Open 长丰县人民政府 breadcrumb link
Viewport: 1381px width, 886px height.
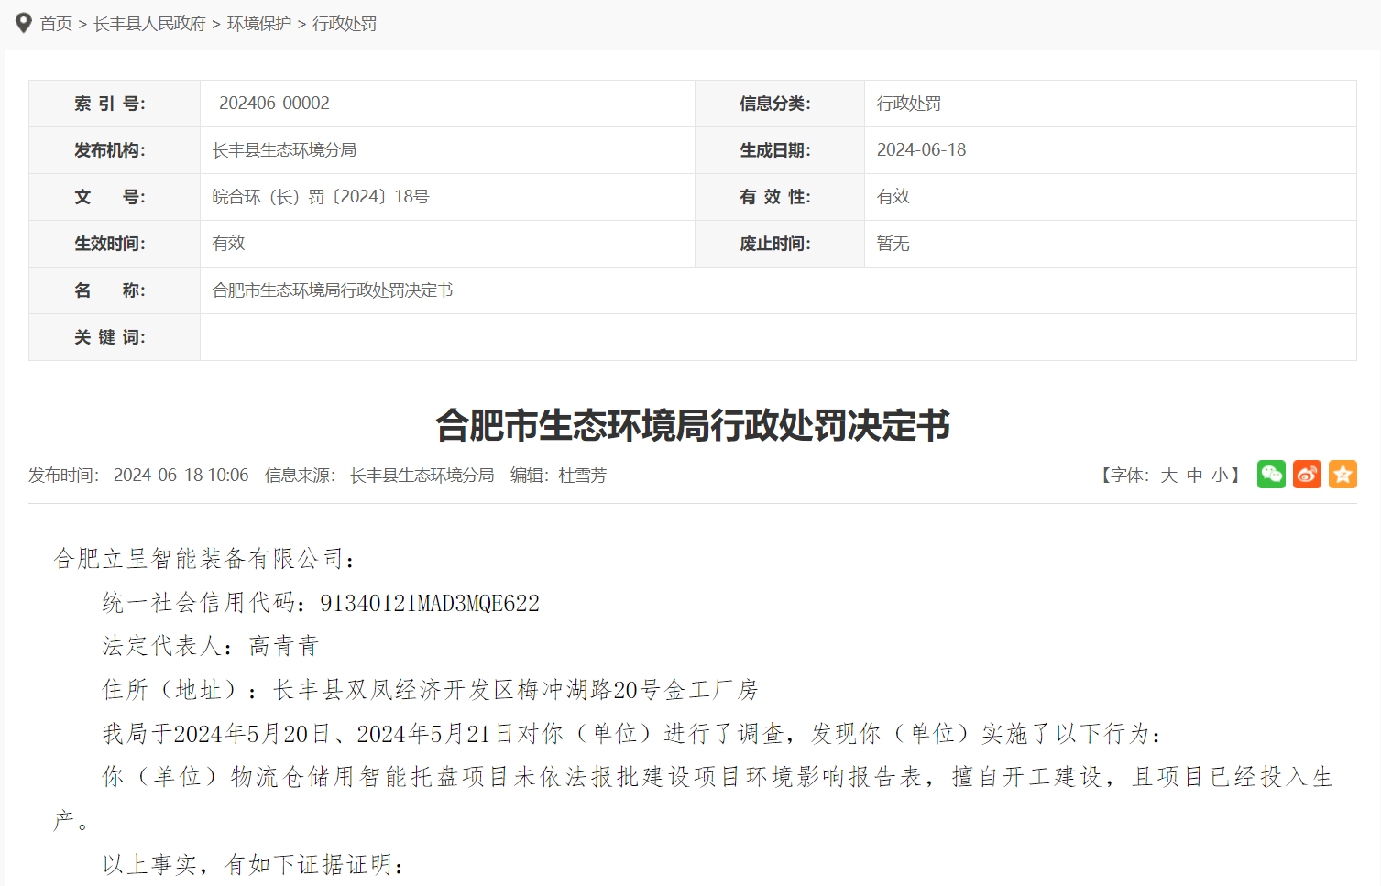[x=149, y=24]
